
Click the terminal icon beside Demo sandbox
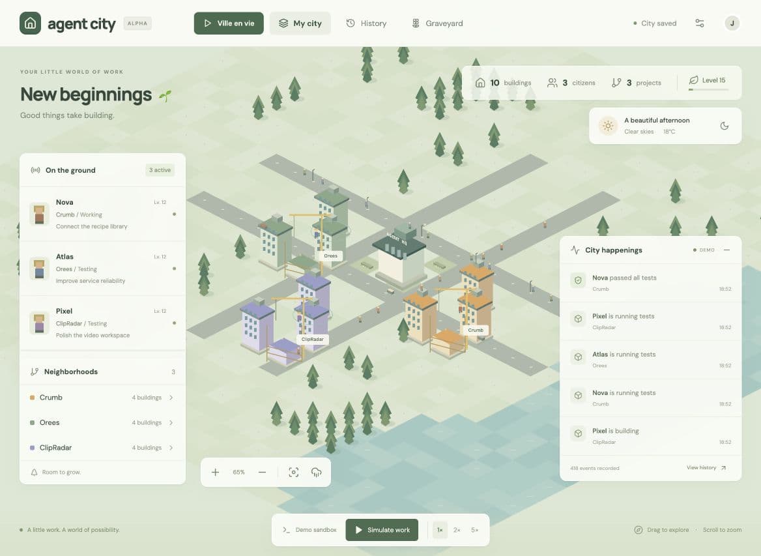(x=286, y=530)
